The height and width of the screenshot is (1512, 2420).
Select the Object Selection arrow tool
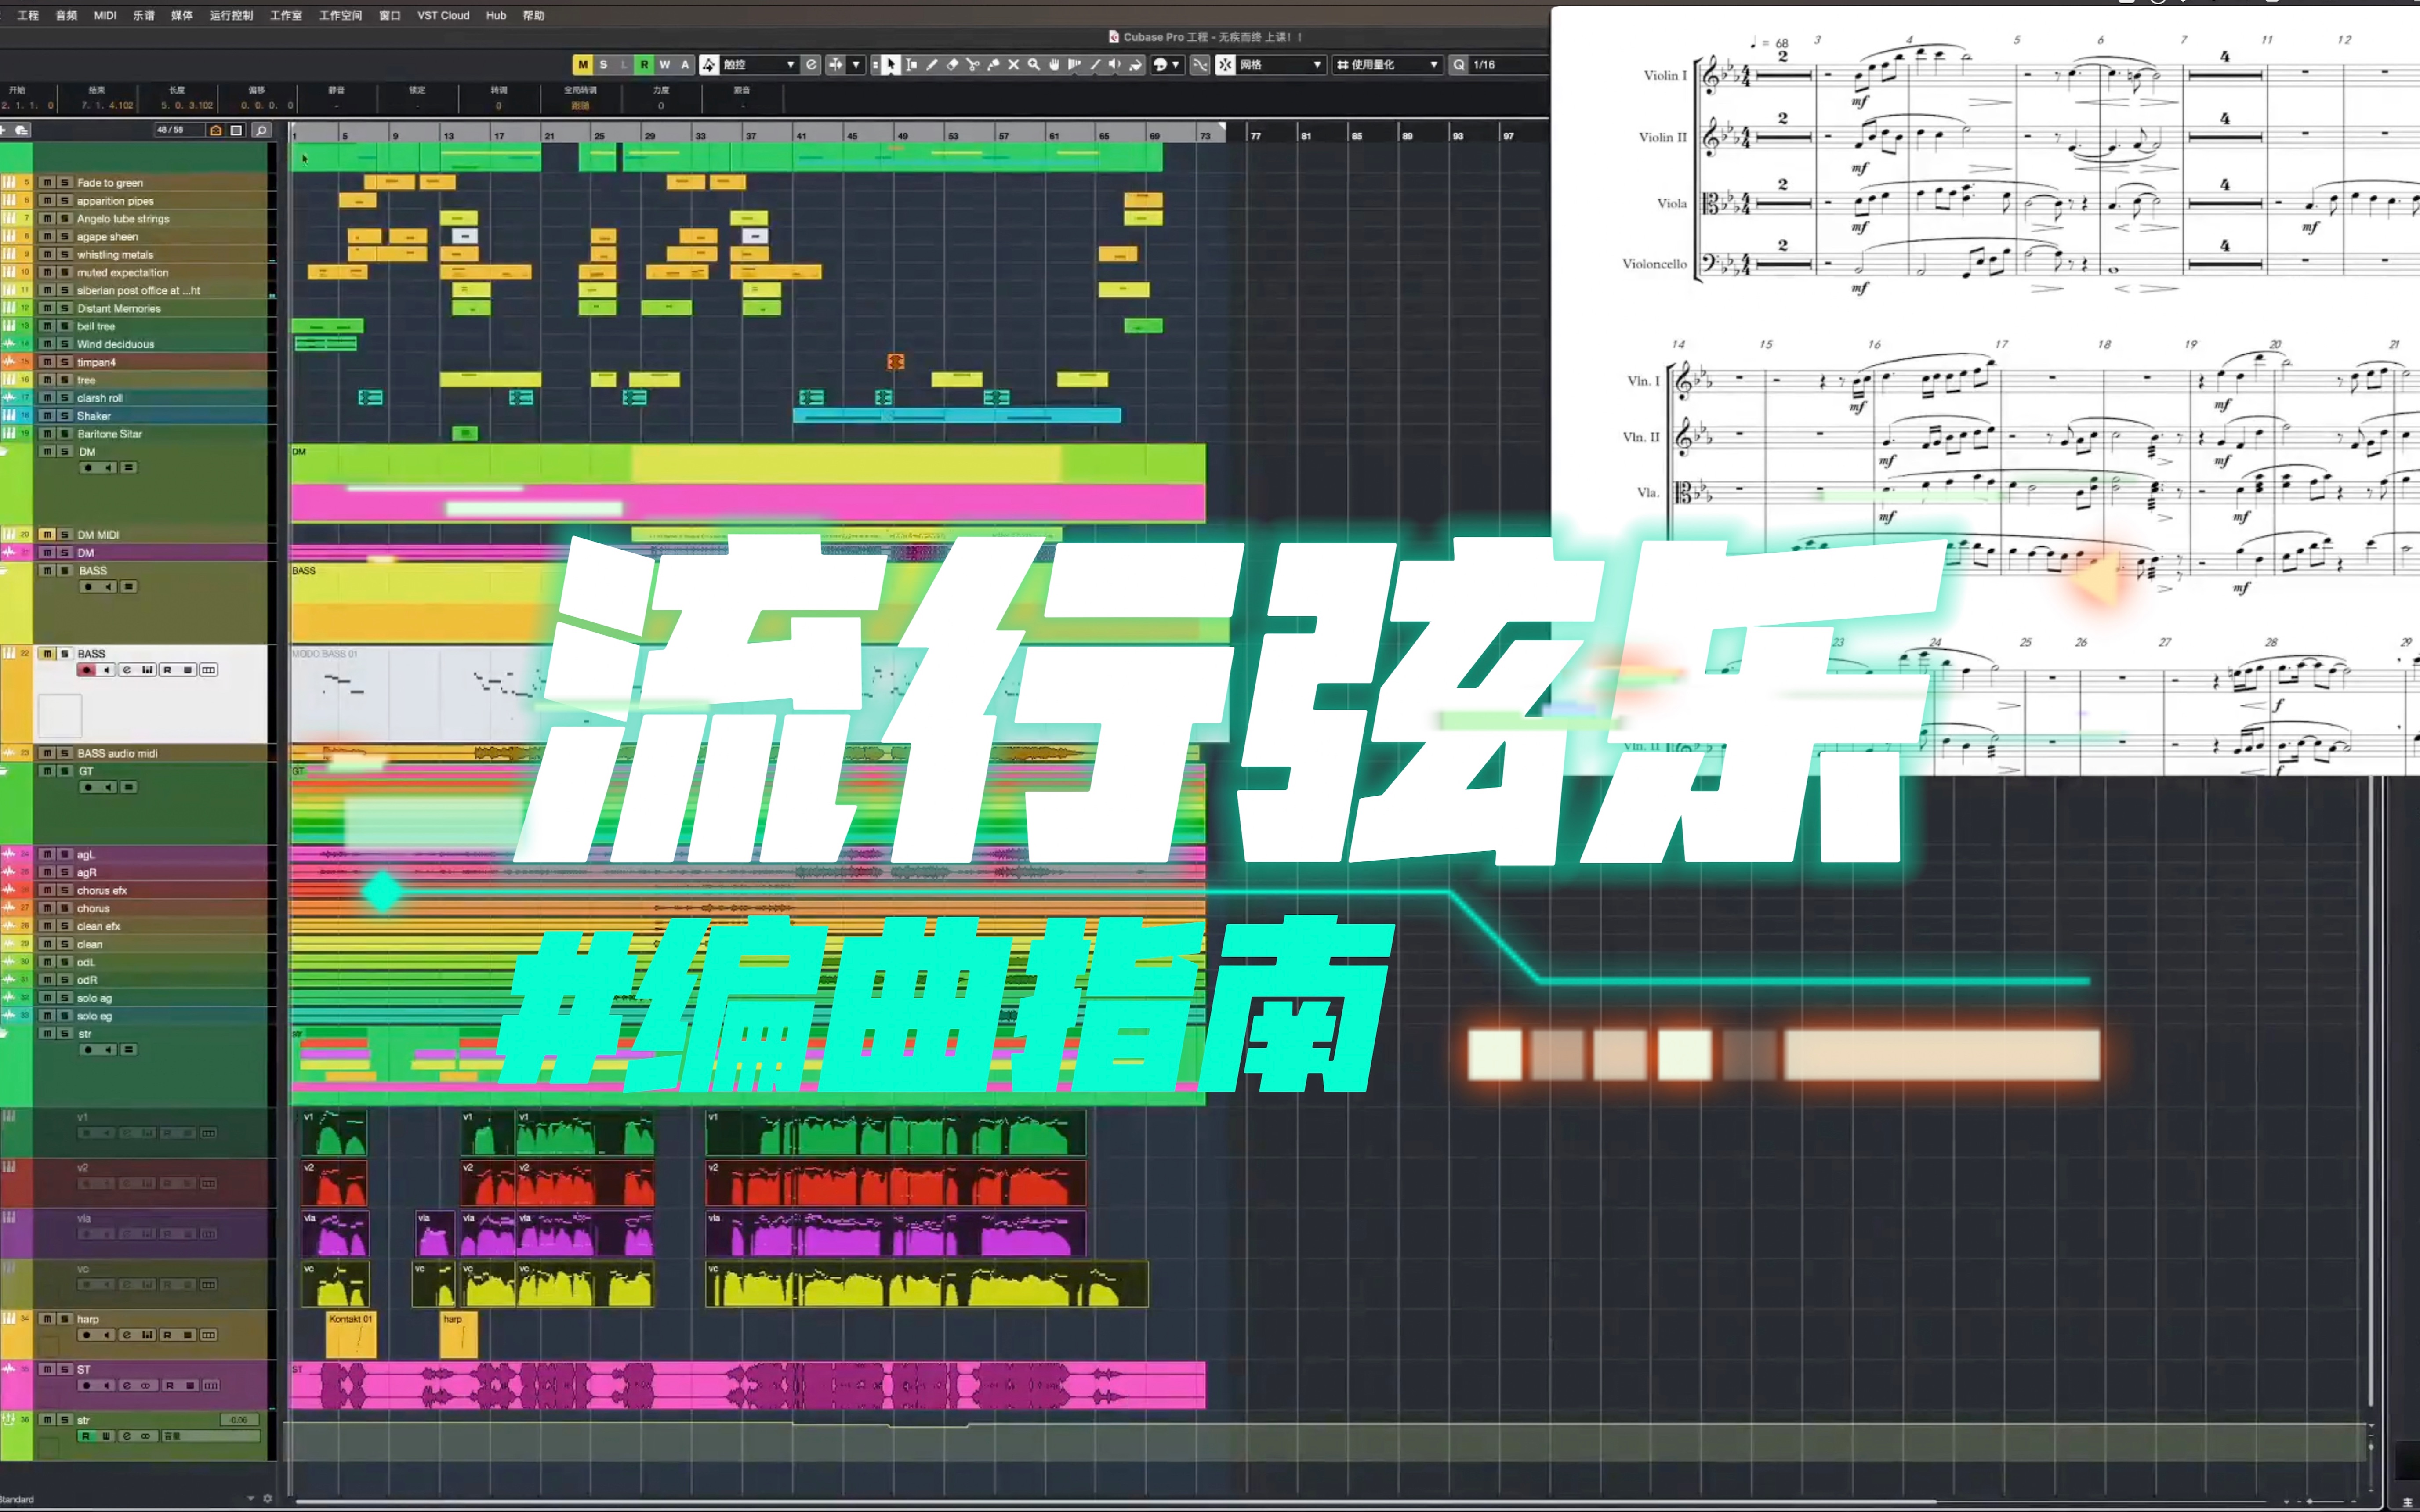[890, 65]
